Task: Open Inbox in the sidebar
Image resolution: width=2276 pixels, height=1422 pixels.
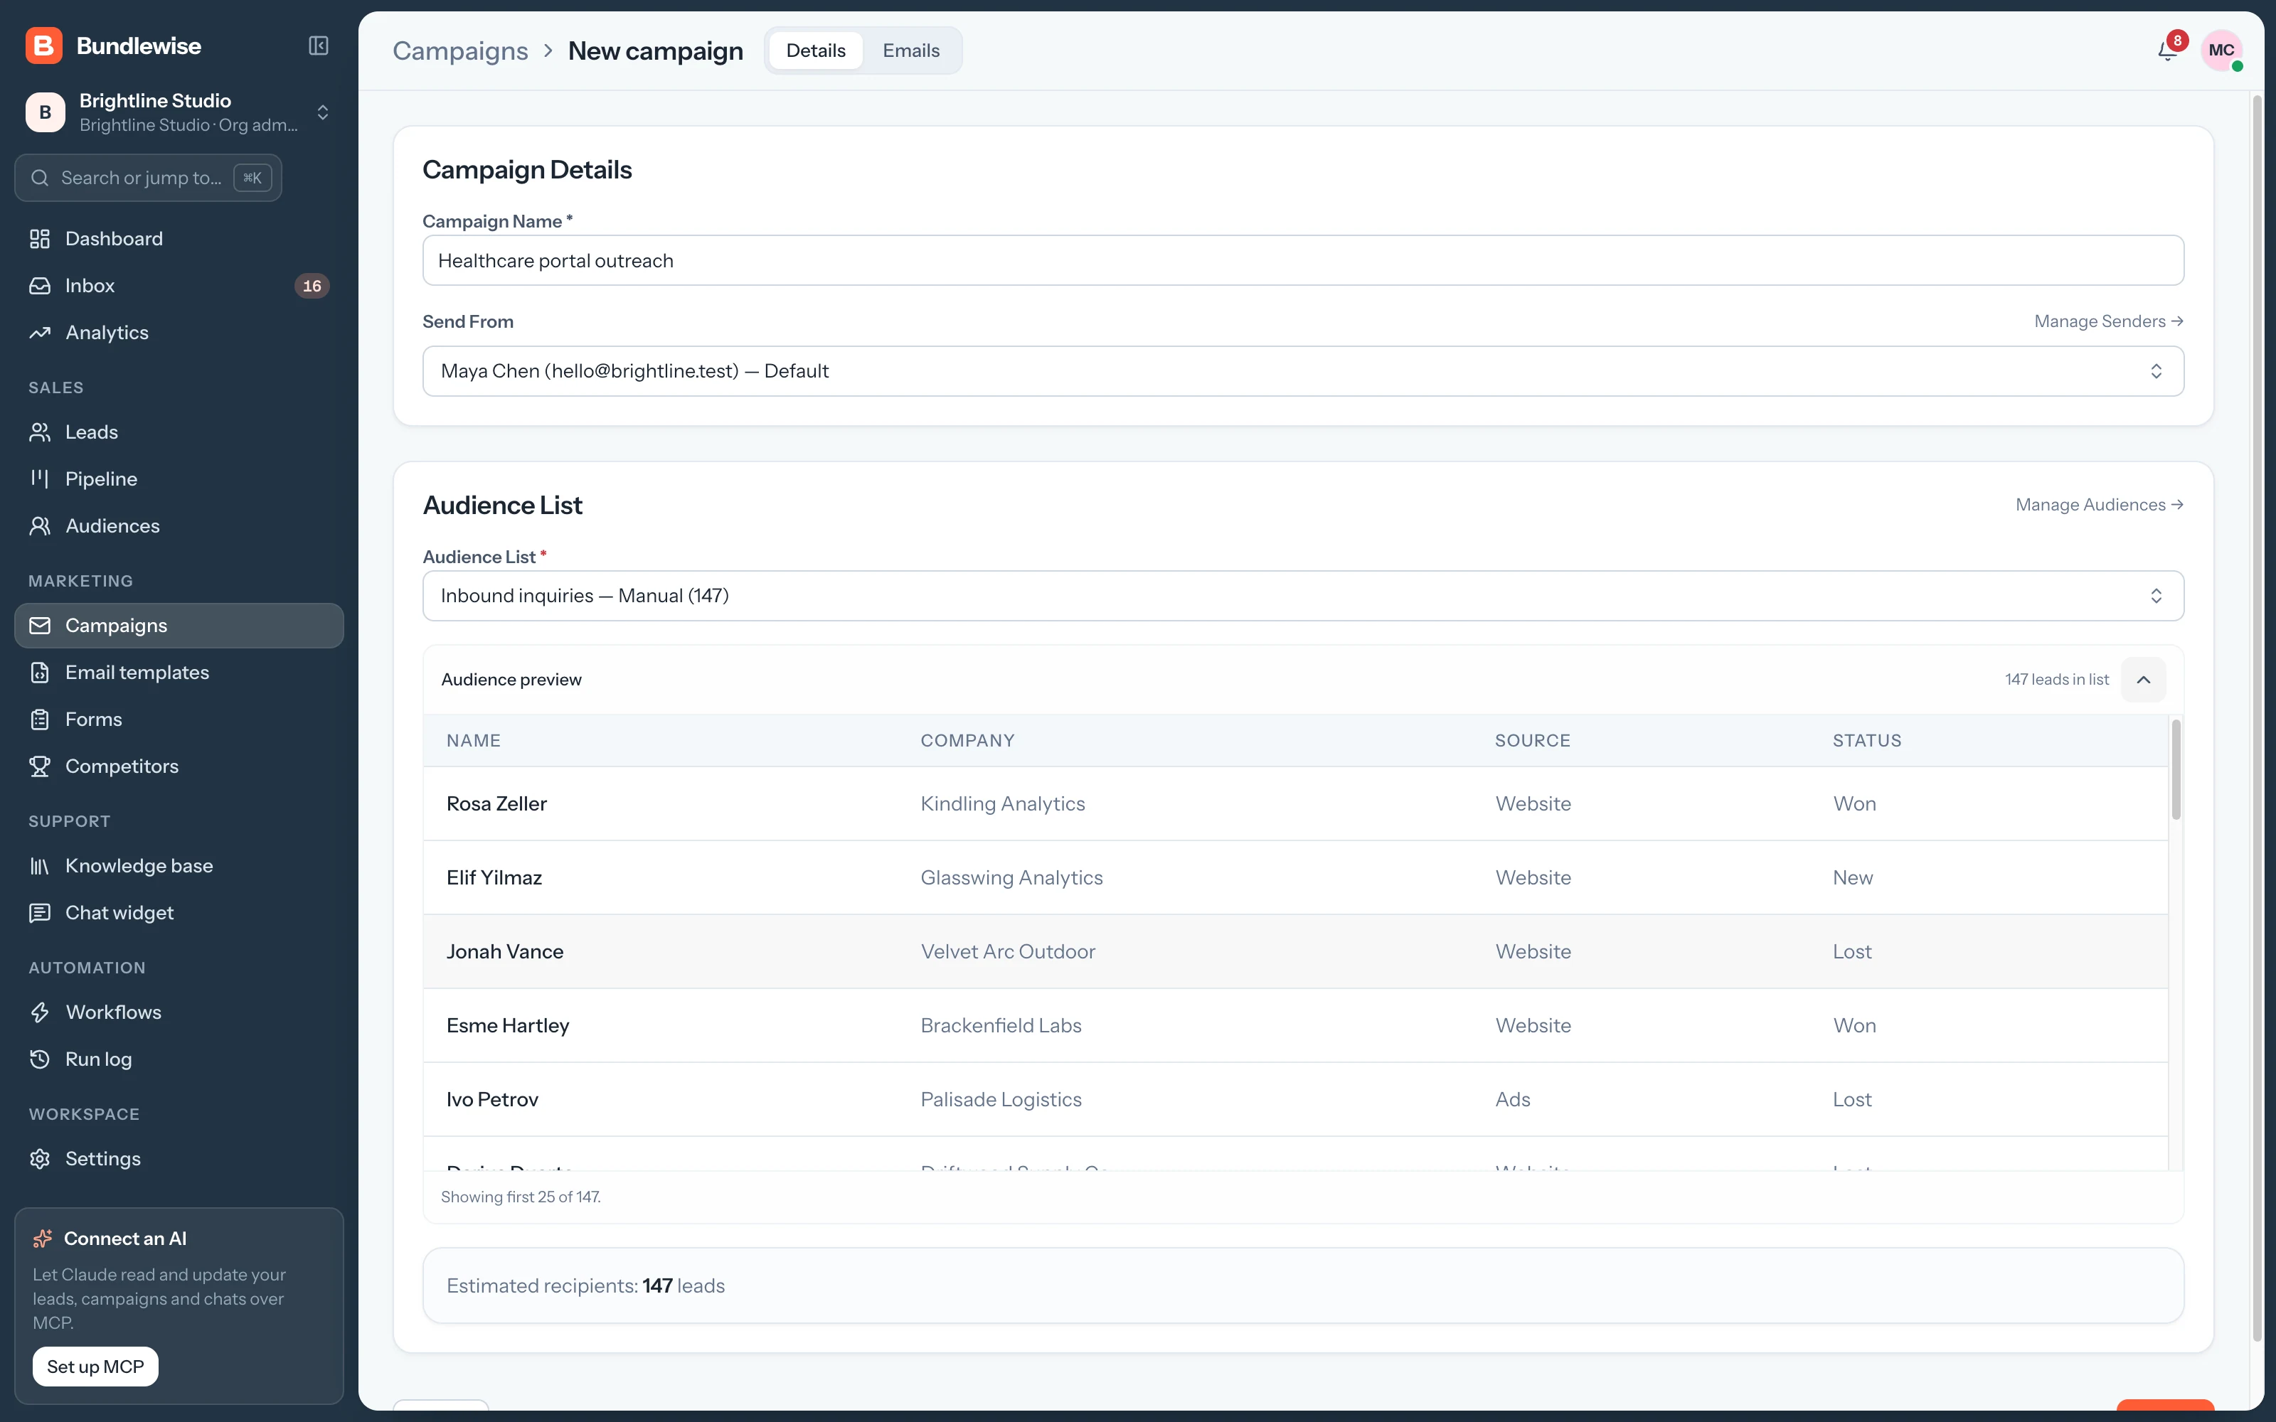Action: (179, 286)
